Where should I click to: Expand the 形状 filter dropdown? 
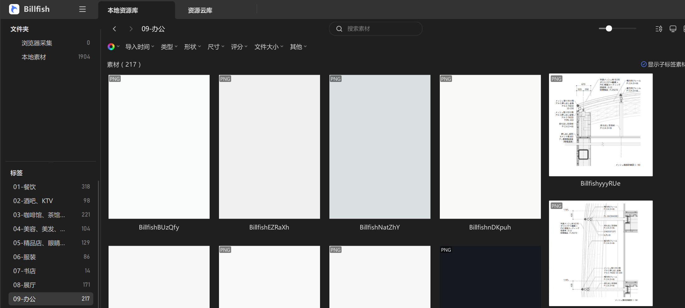[x=192, y=47]
